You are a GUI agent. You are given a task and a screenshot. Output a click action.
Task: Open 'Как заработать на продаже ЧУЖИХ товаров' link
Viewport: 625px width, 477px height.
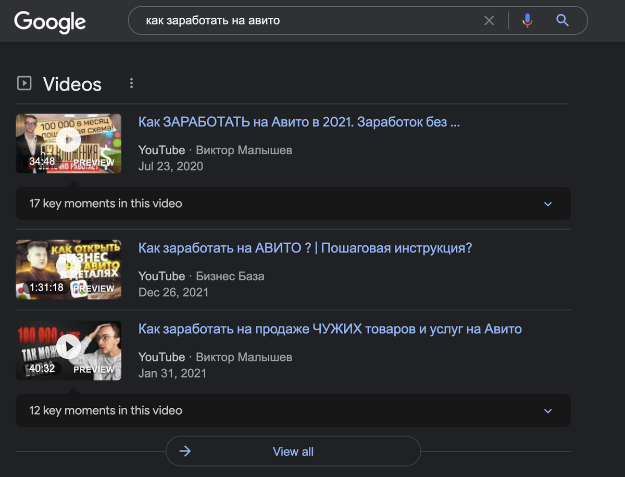(330, 329)
